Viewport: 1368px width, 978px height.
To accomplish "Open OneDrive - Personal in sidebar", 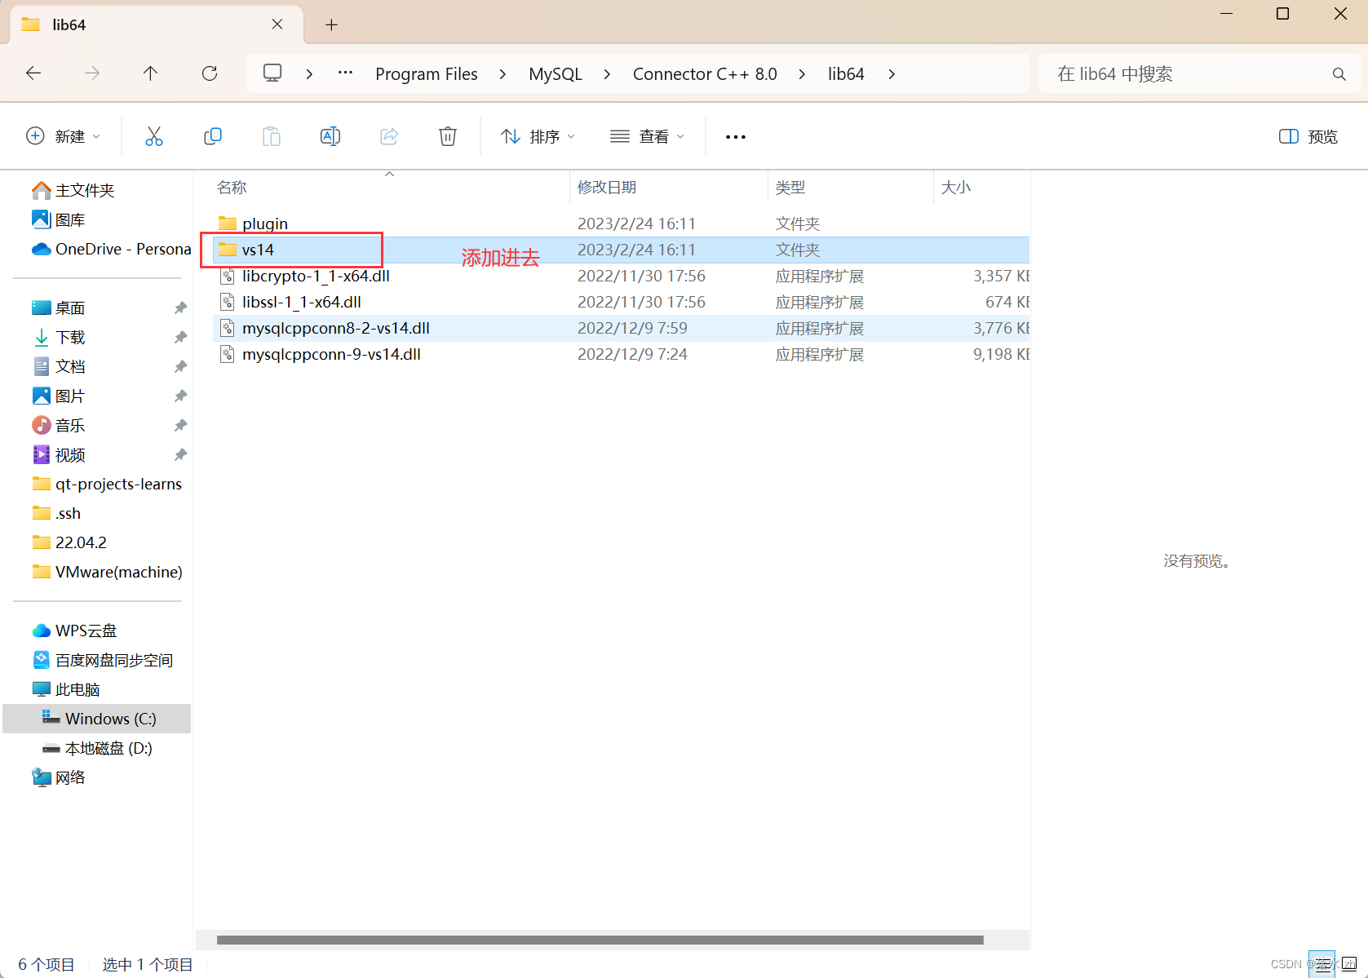I will [112, 249].
